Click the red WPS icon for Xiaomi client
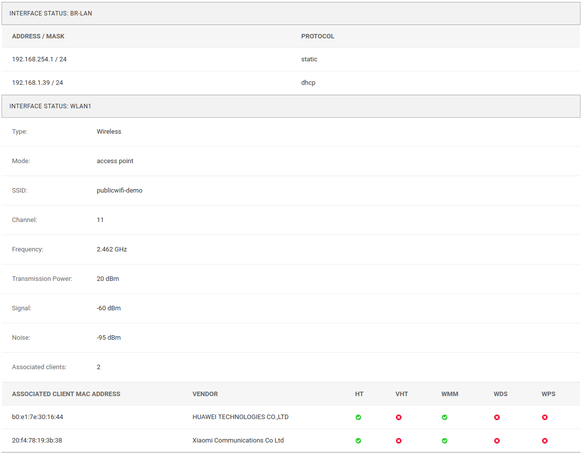The width and height of the screenshot is (582, 453). (545, 441)
